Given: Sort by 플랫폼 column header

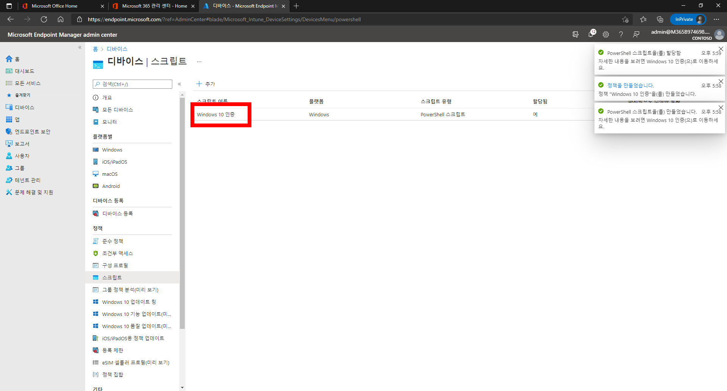Looking at the screenshot, I should [316, 102].
